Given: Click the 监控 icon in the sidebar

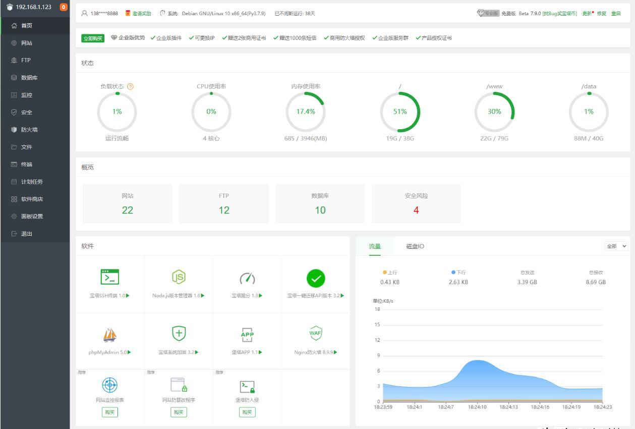Looking at the screenshot, I should [14, 95].
